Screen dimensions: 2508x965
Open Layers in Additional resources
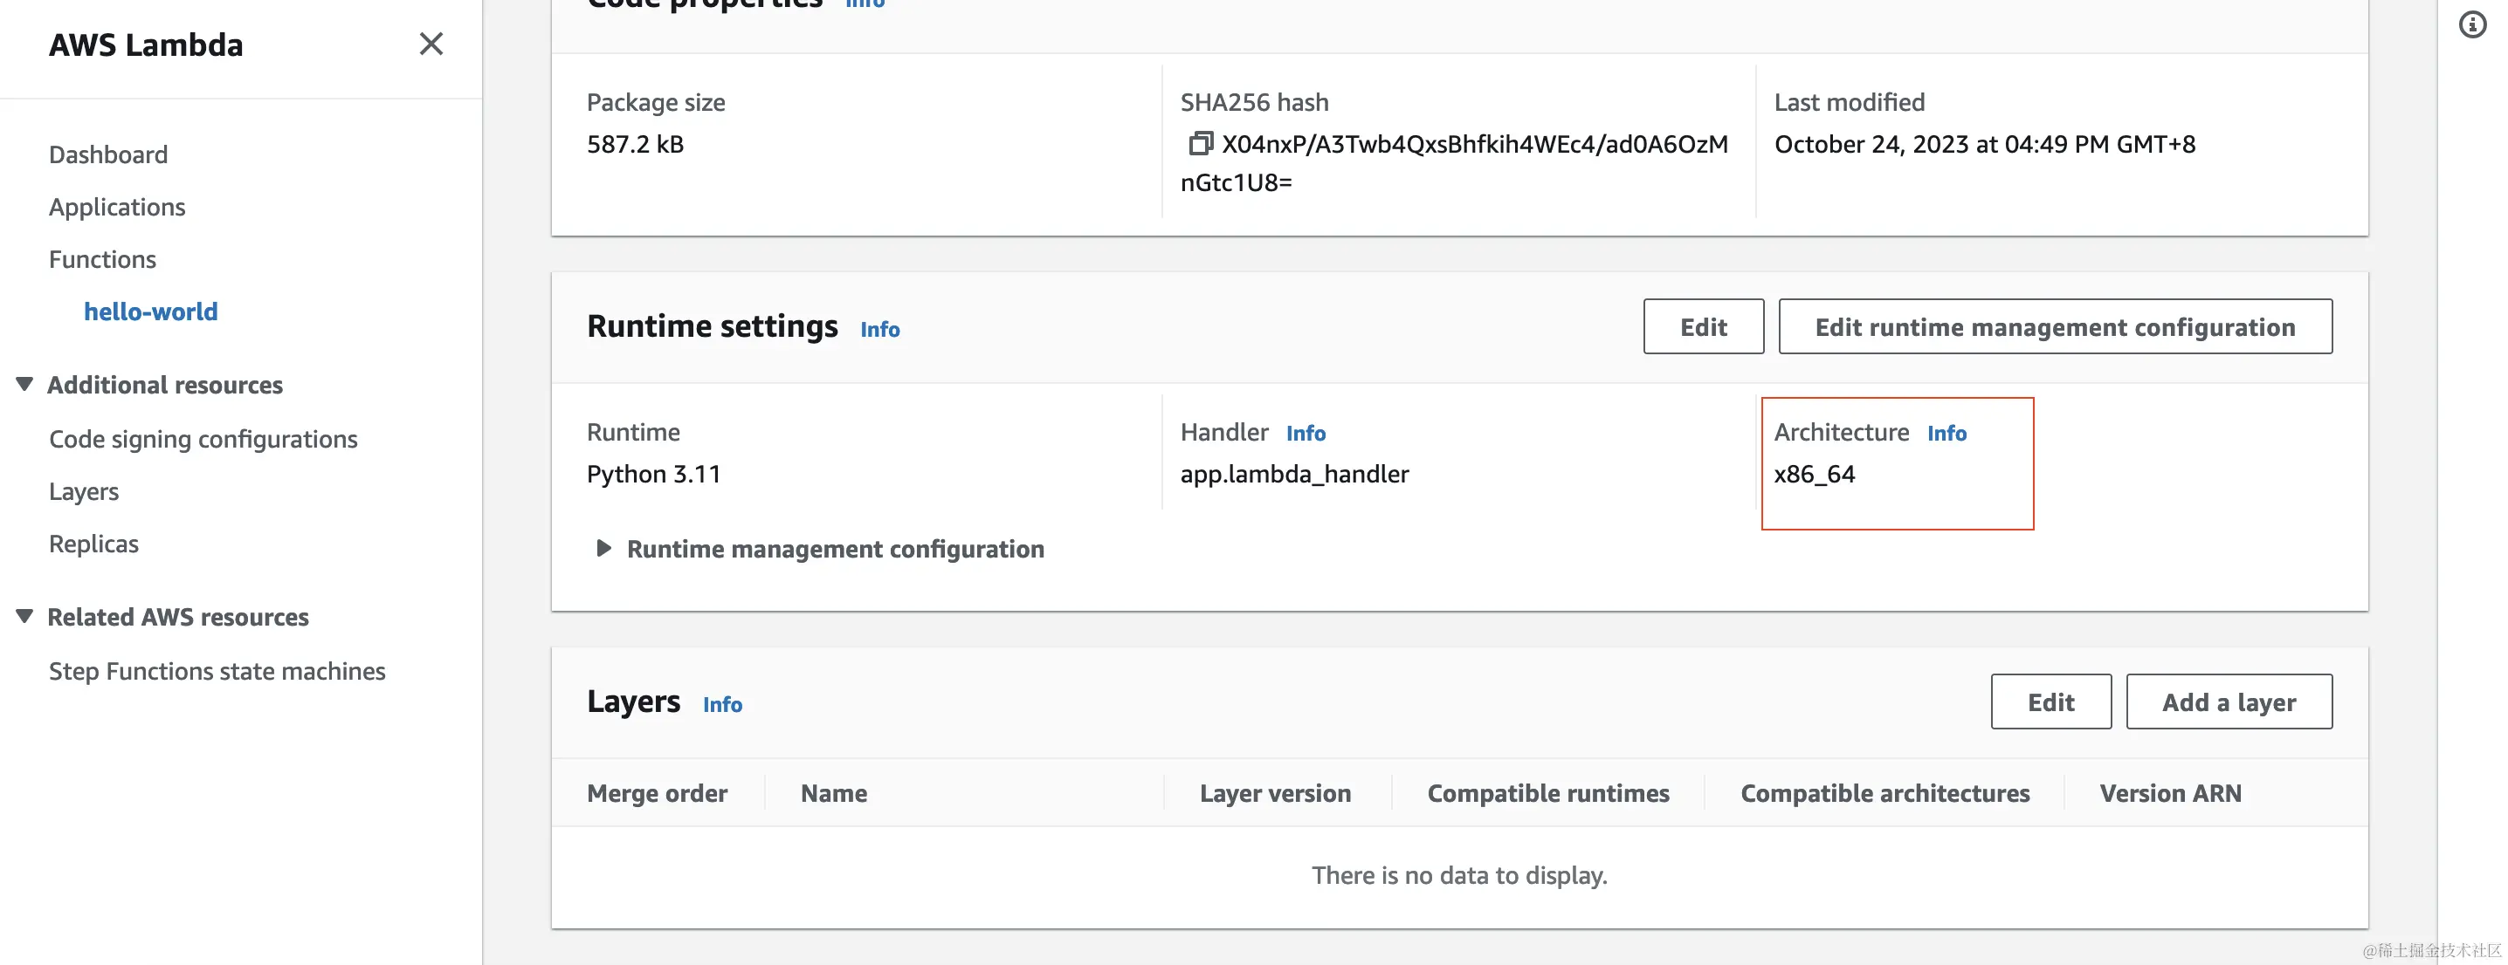pos(84,492)
